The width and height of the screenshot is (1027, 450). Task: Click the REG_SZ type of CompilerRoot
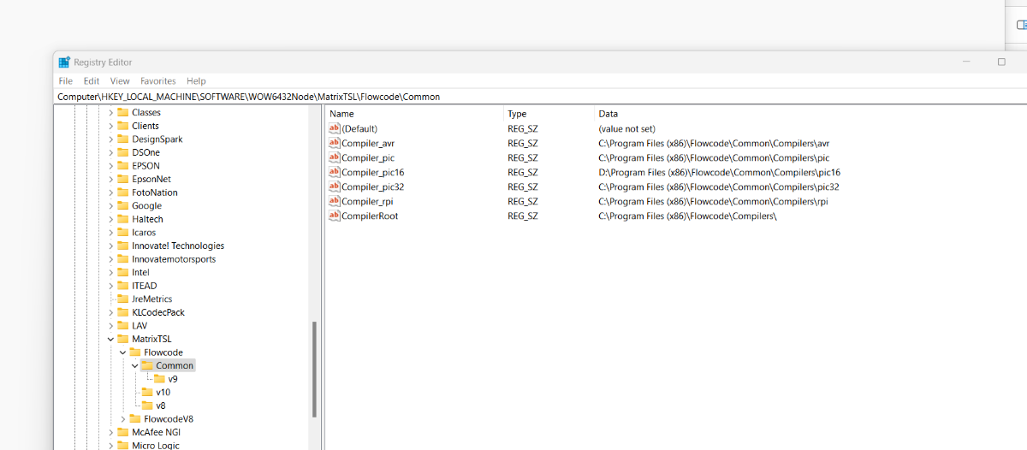523,216
